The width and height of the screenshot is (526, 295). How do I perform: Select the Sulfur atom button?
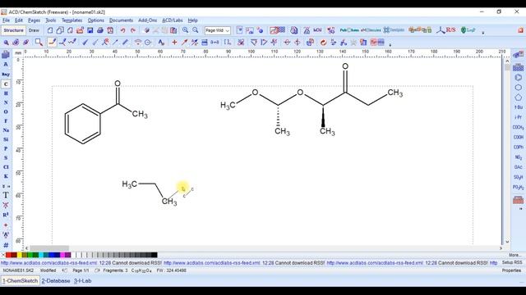[x=6, y=157]
